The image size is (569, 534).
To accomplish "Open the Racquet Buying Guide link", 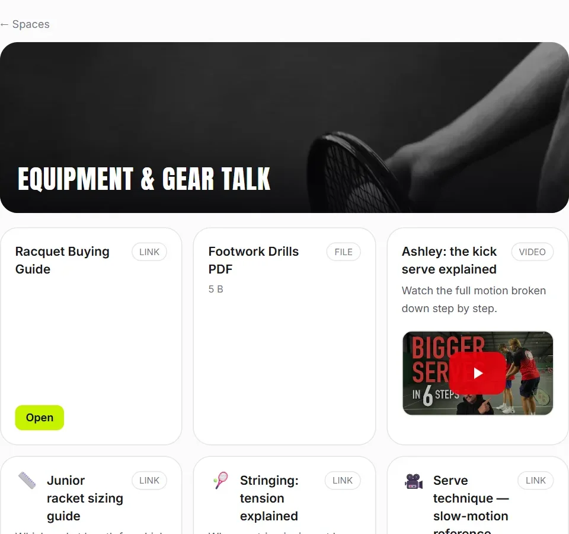I will click(x=39, y=417).
